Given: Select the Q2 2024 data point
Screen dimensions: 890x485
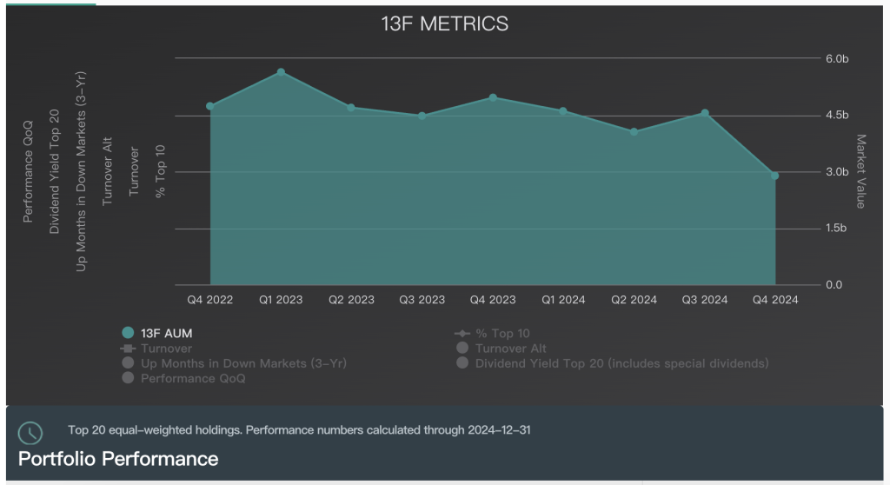Looking at the screenshot, I should click(x=634, y=131).
